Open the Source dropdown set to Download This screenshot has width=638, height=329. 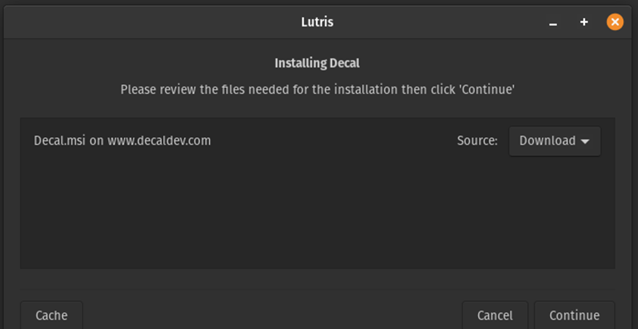(555, 141)
